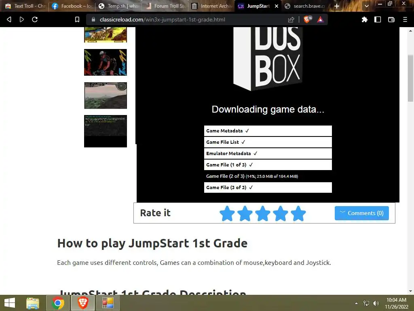
Task: Switch to the Internet Archive tab
Action: 212,6
